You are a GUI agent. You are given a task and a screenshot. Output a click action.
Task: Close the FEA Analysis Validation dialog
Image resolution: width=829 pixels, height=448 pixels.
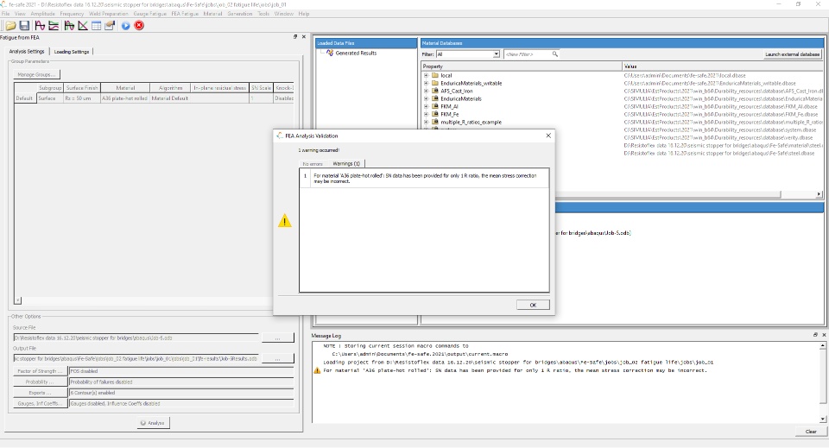[548, 136]
